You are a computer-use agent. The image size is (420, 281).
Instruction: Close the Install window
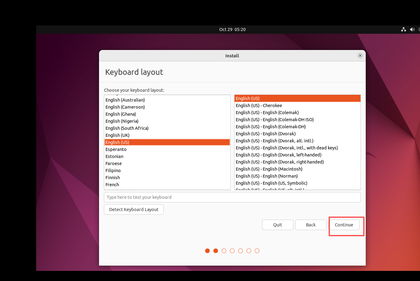tap(360, 56)
